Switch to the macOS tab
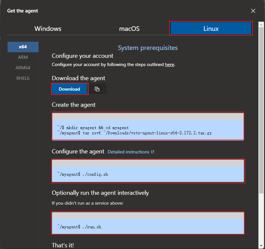 (x=129, y=29)
